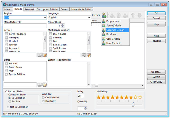Image resolution: width=170 pixels, height=118 pixels.
Task: Click the Move Credit Down arrow icon
Action: coord(139,15)
